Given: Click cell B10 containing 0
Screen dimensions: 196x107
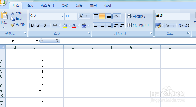Looking at the screenshot, I should tap(34, 95).
